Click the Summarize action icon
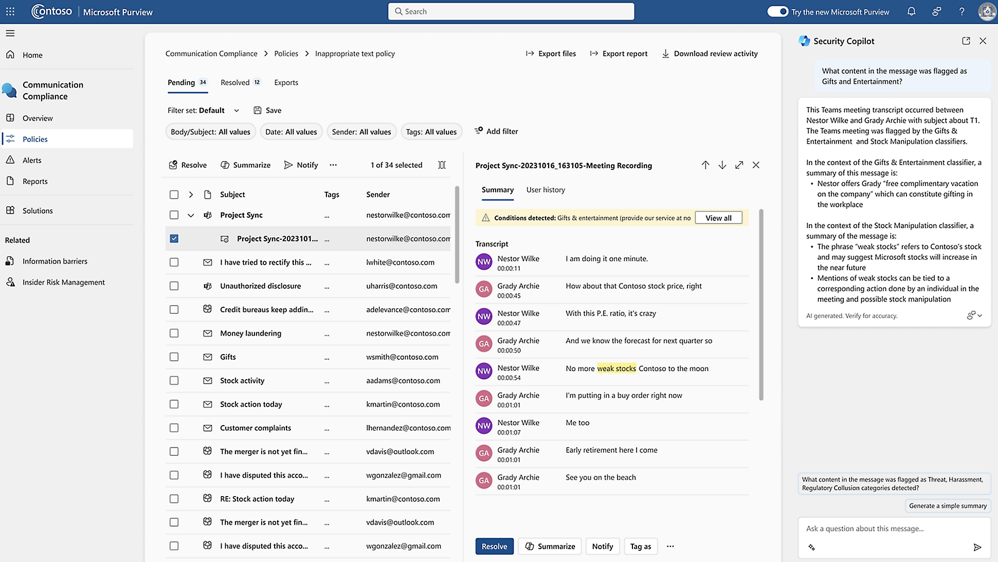This screenshot has height=562, width=998. [x=224, y=165]
